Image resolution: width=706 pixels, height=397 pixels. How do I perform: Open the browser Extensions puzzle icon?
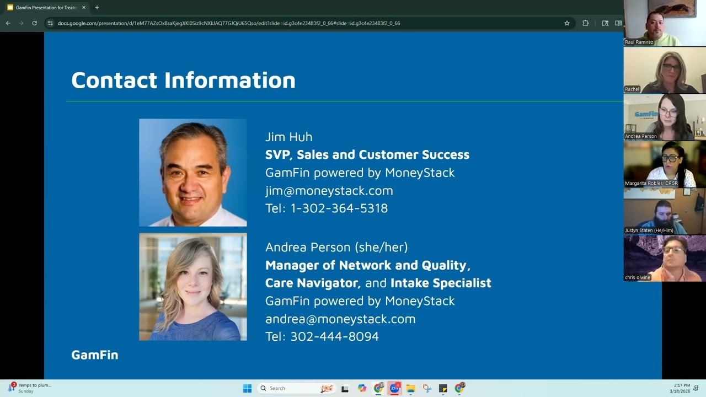[x=585, y=23]
